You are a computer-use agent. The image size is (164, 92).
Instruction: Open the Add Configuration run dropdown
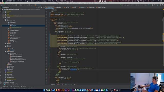coord(127,5)
